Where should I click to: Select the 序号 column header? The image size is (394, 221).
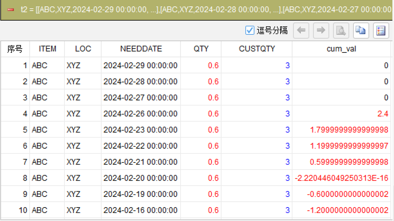[15, 49]
